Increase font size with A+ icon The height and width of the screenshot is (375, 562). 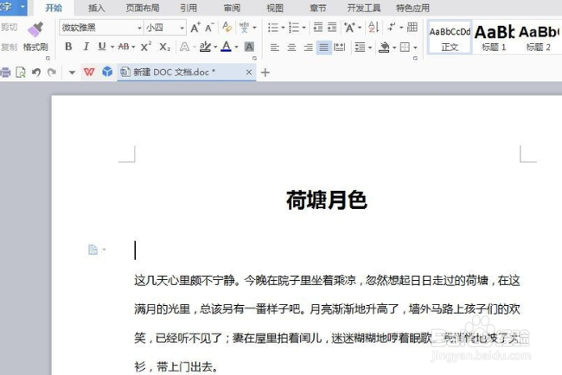click(195, 28)
